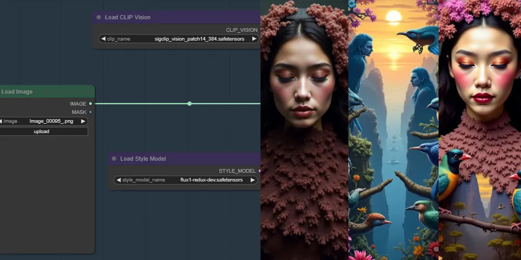Select the Load Style Model node title

click(143, 159)
